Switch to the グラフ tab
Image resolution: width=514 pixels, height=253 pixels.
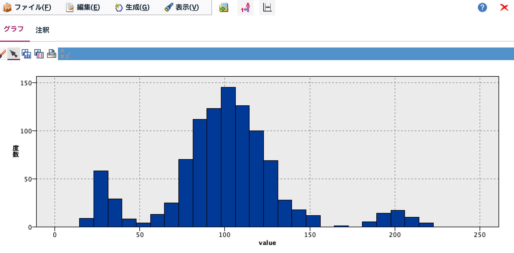coord(13,29)
